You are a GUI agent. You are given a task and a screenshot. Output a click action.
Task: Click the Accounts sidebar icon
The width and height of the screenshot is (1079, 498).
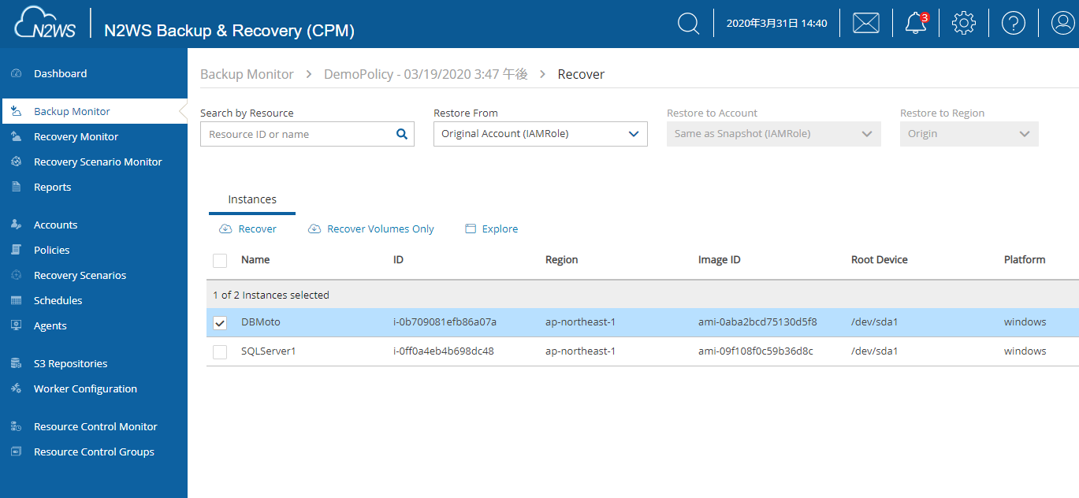(x=16, y=225)
